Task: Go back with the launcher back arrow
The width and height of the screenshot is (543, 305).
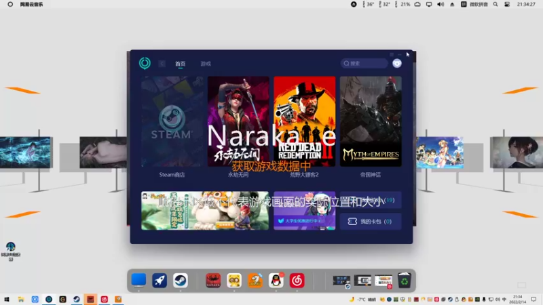Action: pyautogui.click(x=162, y=64)
